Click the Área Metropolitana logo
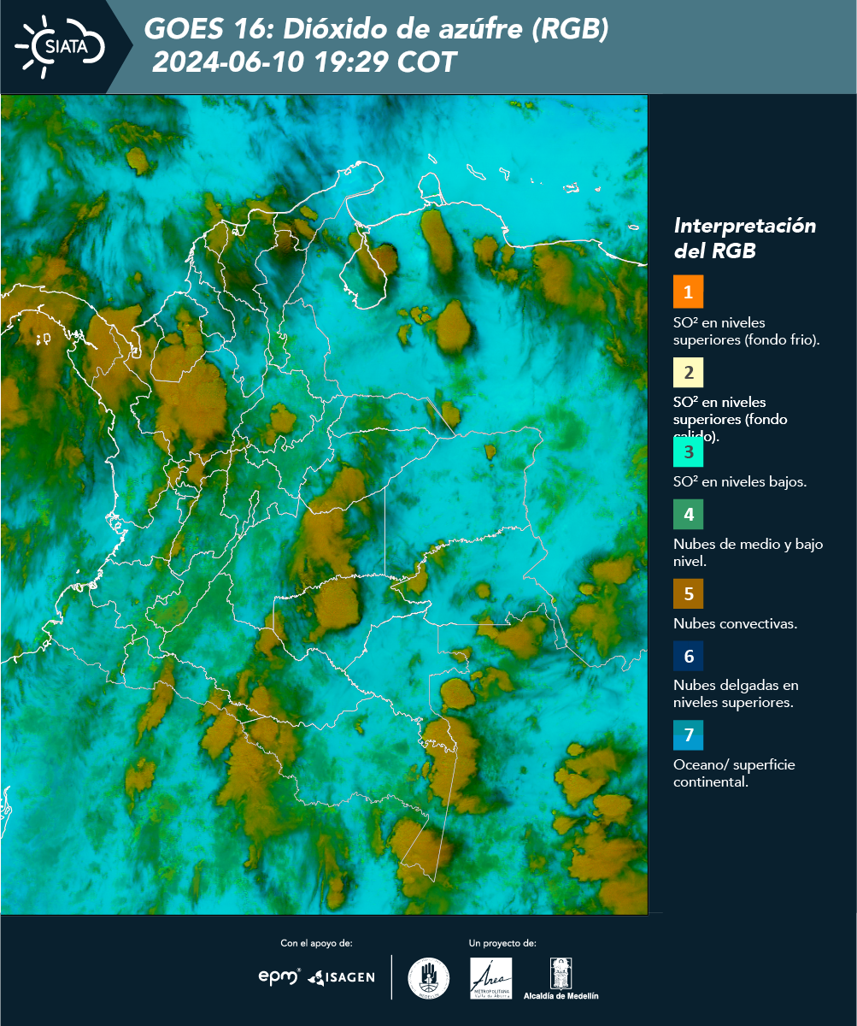Viewport: 857px width, 1026px height. pyautogui.click(x=491, y=978)
